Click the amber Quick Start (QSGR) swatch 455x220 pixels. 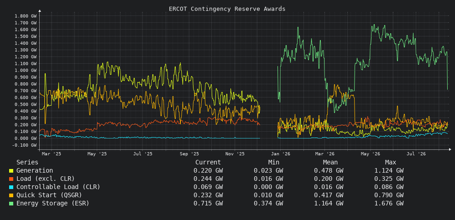(x=11, y=195)
